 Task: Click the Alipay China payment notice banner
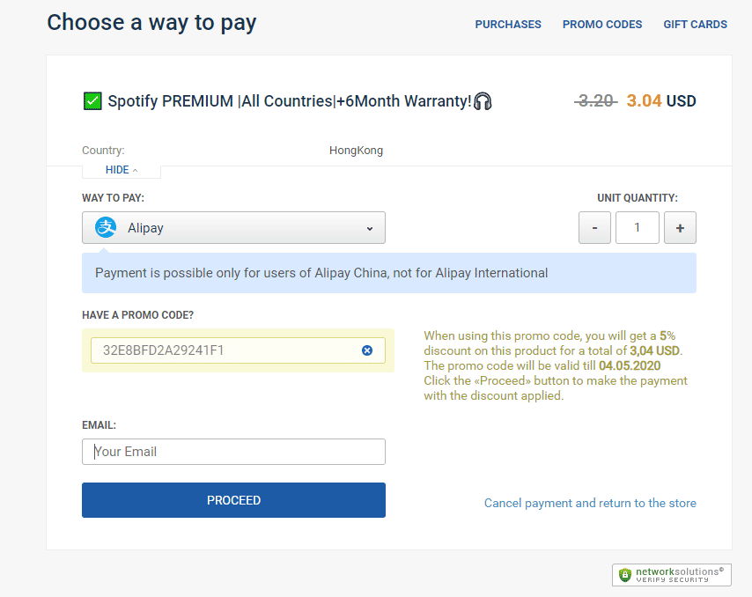click(388, 273)
